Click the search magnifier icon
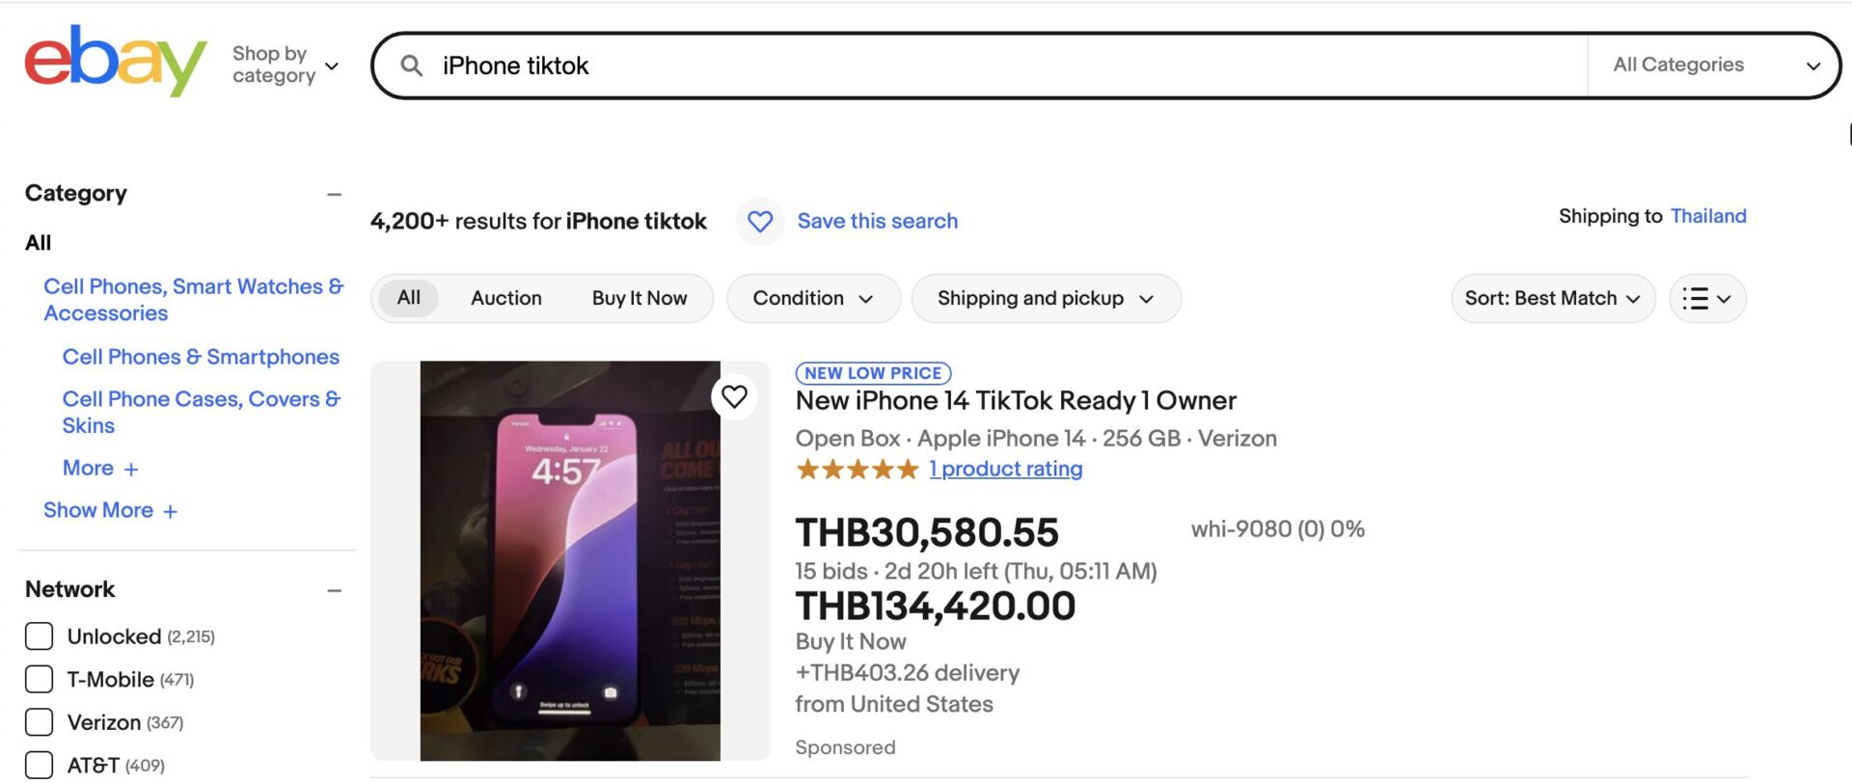The image size is (1852, 783). pyautogui.click(x=412, y=66)
